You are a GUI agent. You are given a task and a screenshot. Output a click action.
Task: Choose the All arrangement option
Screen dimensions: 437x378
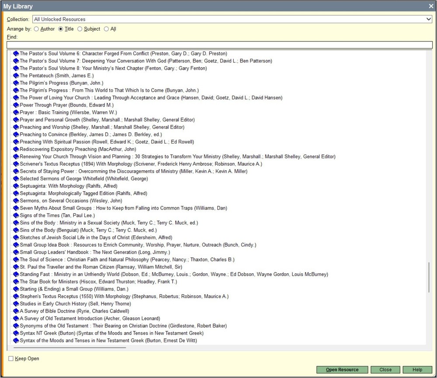(106, 29)
